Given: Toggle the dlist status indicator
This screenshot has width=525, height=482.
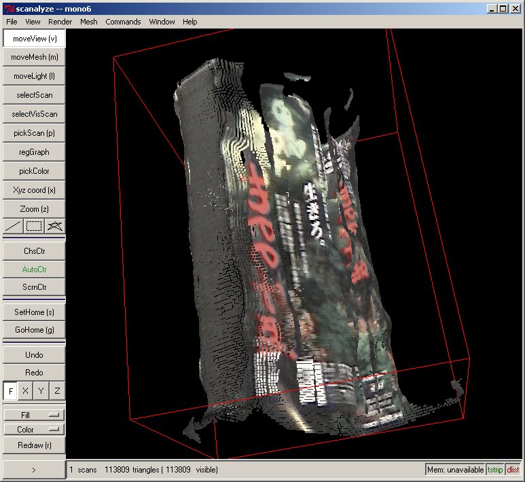Looking at the screenshot, I should (x=513, y=469).
